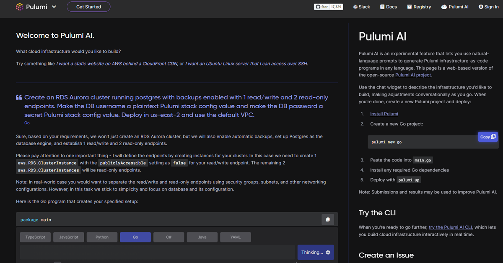The height and width of the screenshot is (263, 503).
Task: Open the GitHub Star button
Action: pos(322,7)
